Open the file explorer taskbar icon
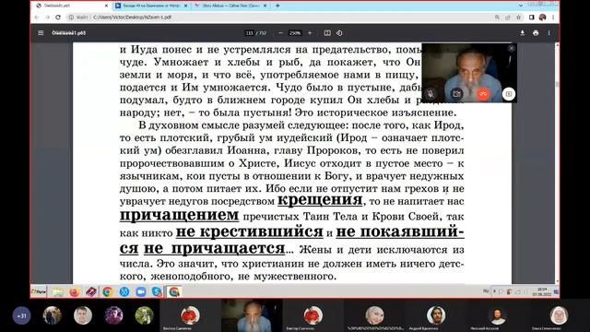Screen dimensions: 590x332 57,291
